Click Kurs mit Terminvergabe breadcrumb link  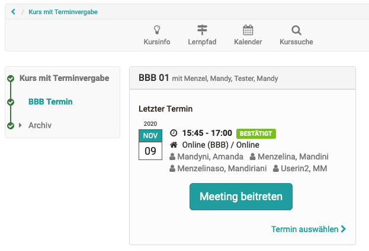(x=63, y=12)
